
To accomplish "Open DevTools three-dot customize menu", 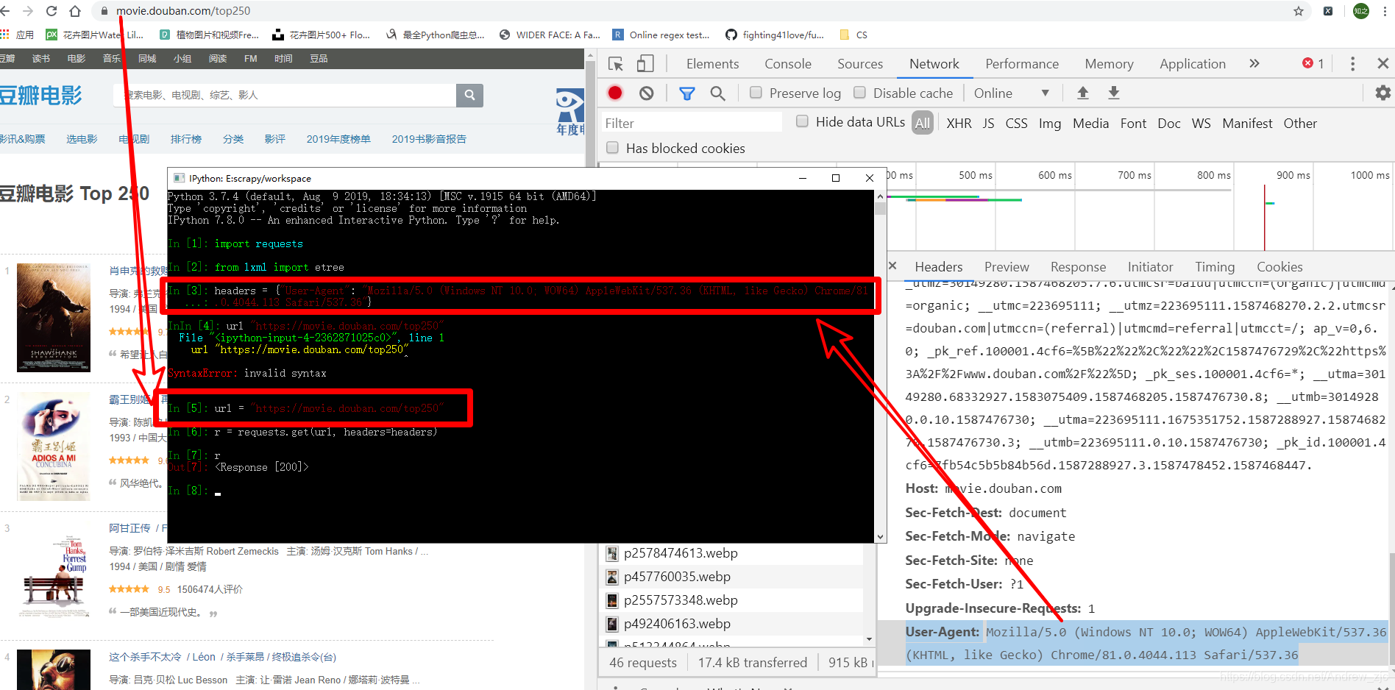I will [x=1352, y=64].
